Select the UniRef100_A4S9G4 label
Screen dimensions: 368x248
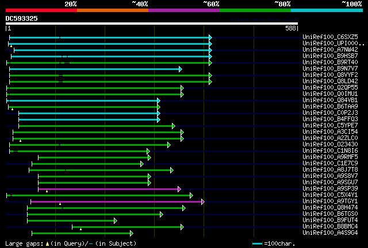tap(330, 233)
